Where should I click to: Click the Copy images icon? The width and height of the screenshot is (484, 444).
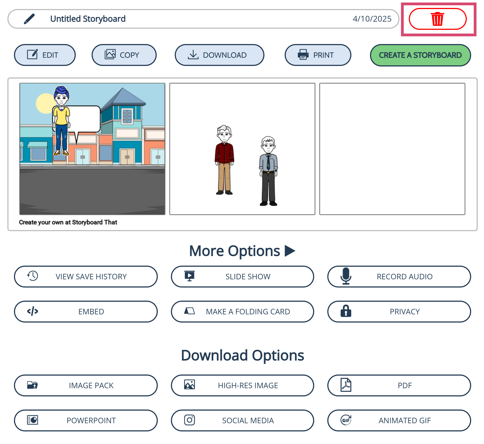(x=110, y=54)
